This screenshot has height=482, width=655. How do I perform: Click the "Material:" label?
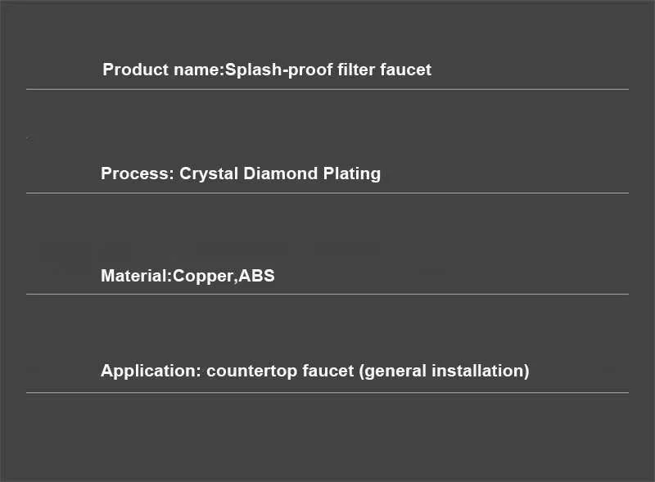click(x=135, y=276)
